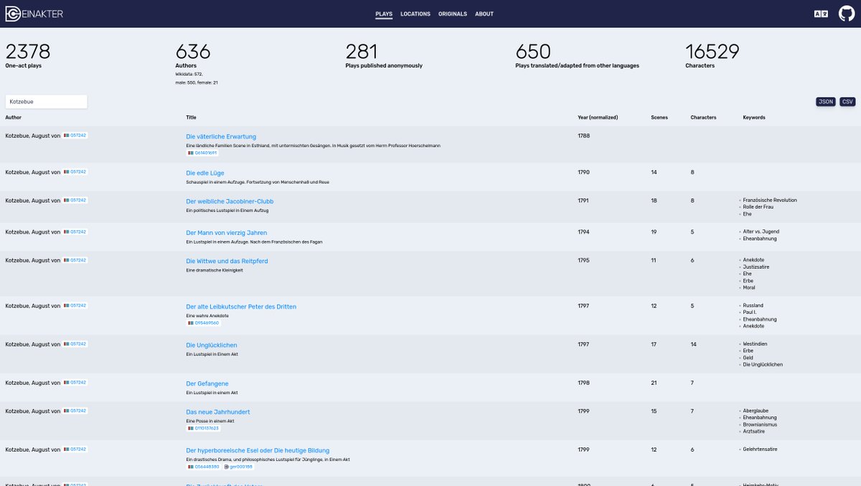Download the table as CSV
Screen dimensions: 861x486
tap(848, 102)
